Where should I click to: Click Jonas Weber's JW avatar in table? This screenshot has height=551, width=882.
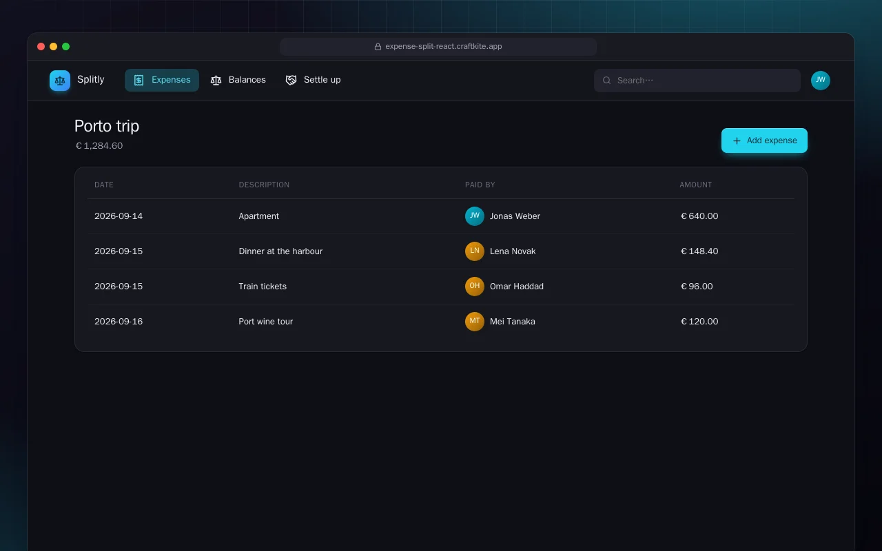pos(475,216)
